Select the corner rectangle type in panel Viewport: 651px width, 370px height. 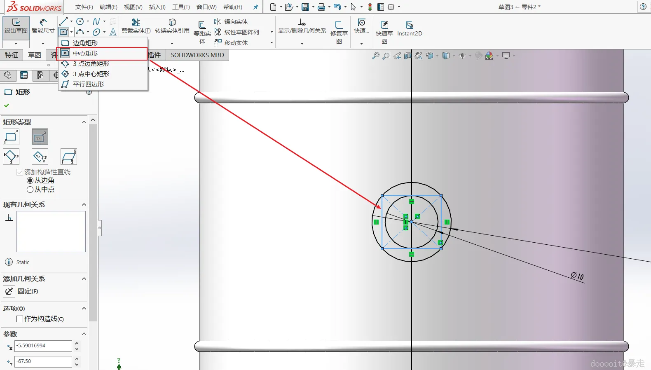(x=11, y=137)
